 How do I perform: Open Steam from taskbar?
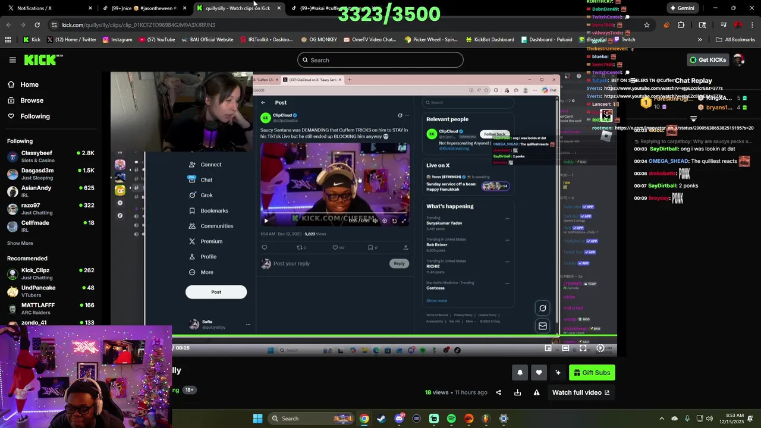pyautogui.click(x=381, y=418)
